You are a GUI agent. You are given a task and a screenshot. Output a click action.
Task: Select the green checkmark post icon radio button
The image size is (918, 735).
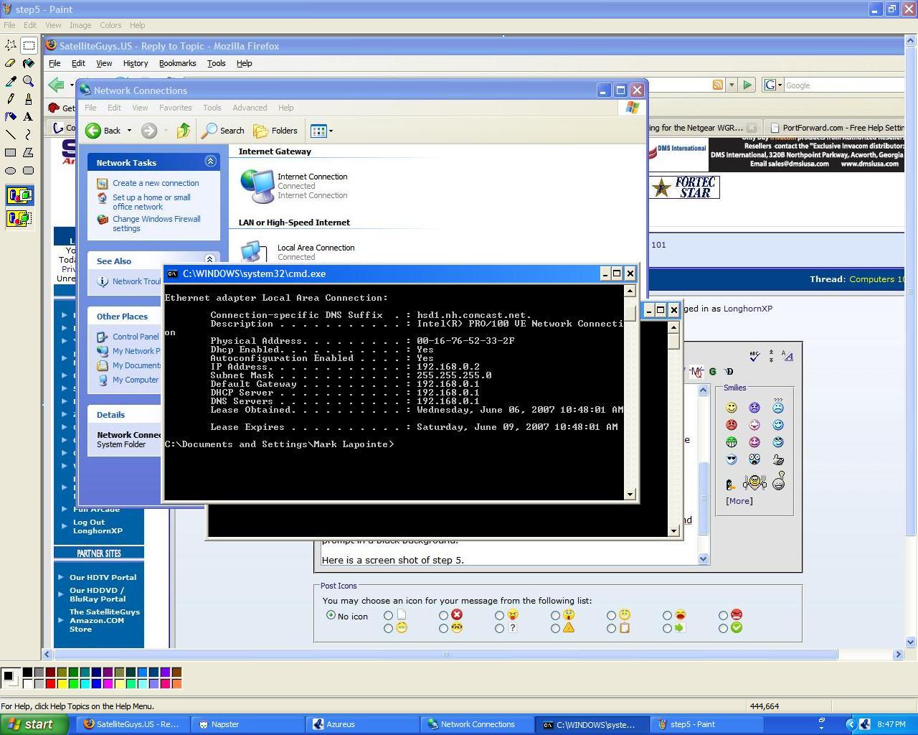(x=723, y=628)
